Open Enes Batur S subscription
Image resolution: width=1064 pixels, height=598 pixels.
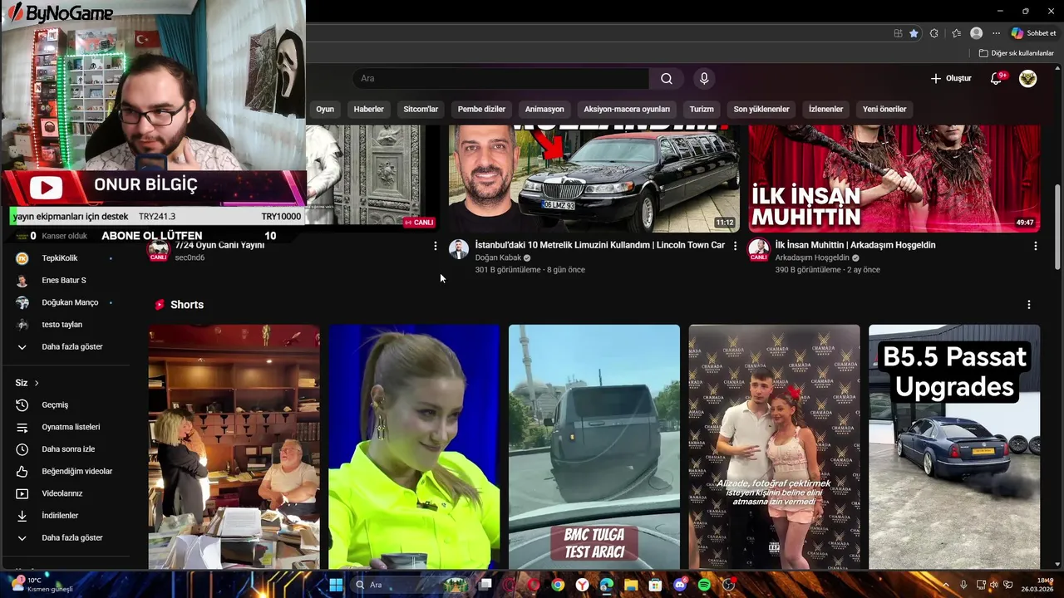(x=65, y=281)
